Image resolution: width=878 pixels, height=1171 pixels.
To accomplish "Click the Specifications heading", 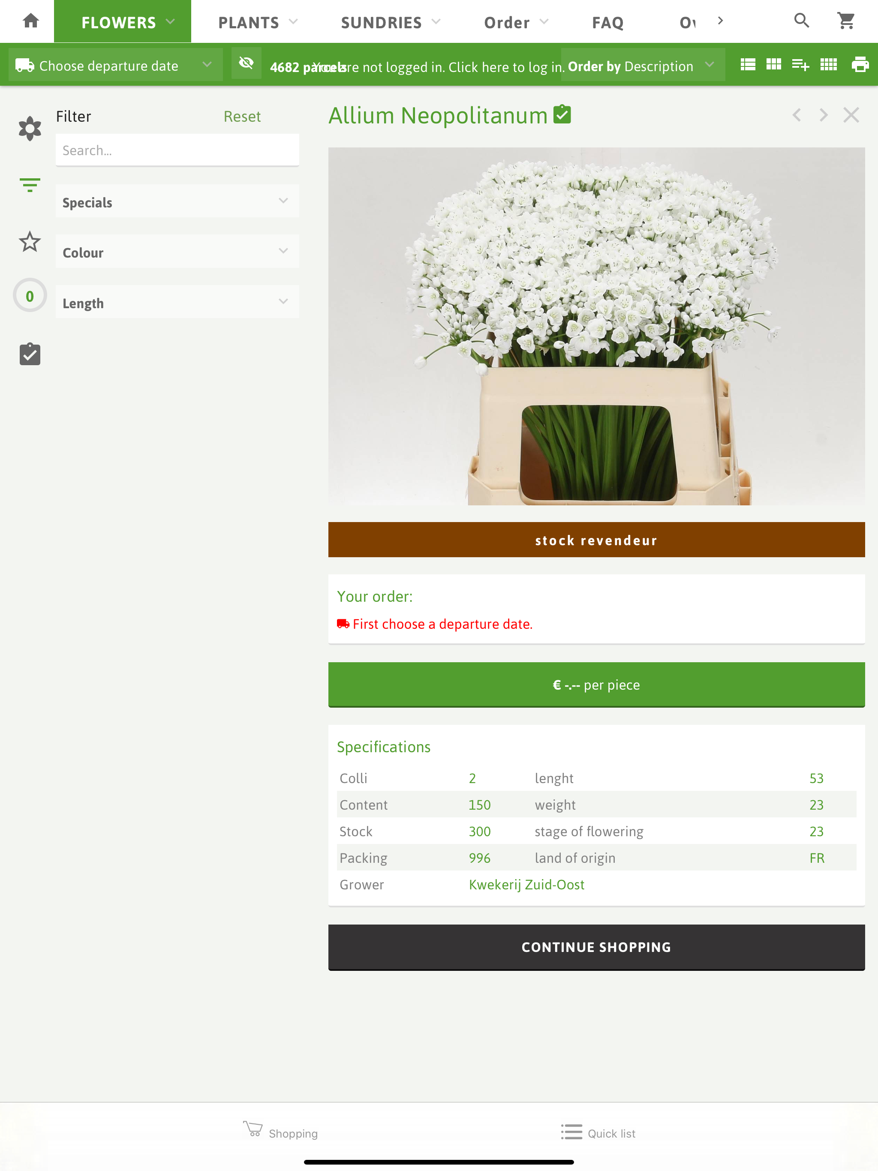I will (x=383, y=747).
